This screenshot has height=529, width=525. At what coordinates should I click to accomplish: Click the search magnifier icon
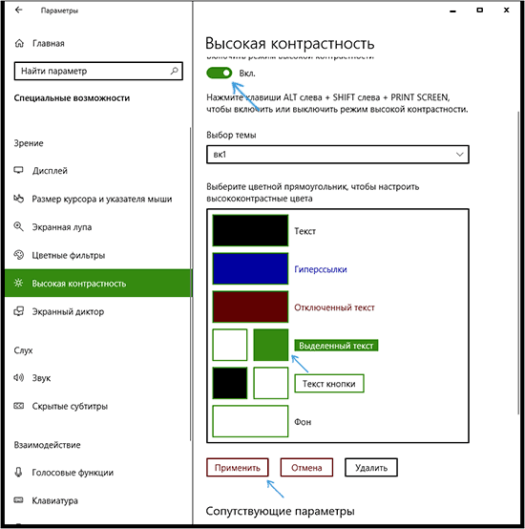[174, 71]
